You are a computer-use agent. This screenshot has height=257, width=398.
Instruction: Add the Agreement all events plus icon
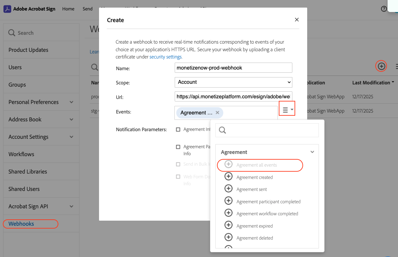pos(228,164)
